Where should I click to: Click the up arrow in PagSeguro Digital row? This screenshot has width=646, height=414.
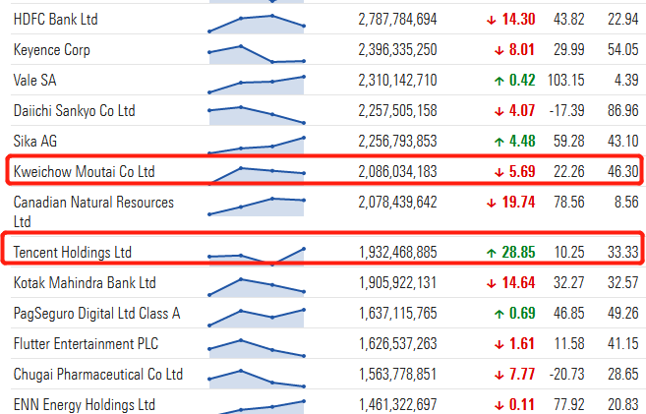491,314
